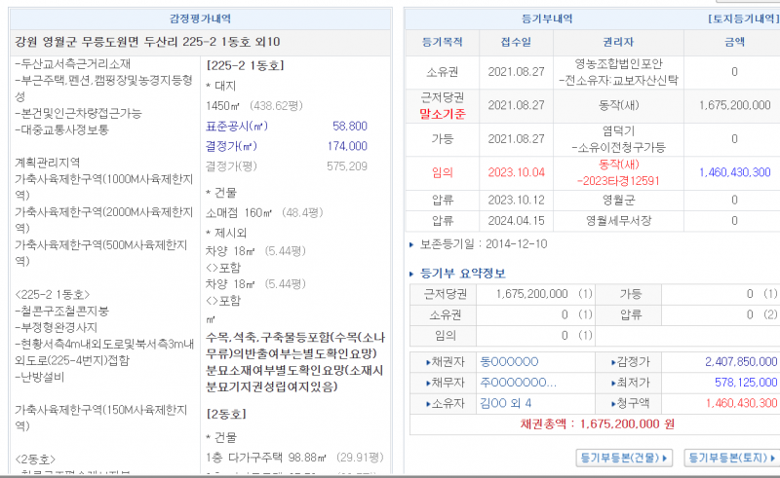
Task: Click the red 임의 registry entry
Action: click(x=442, y=171)
